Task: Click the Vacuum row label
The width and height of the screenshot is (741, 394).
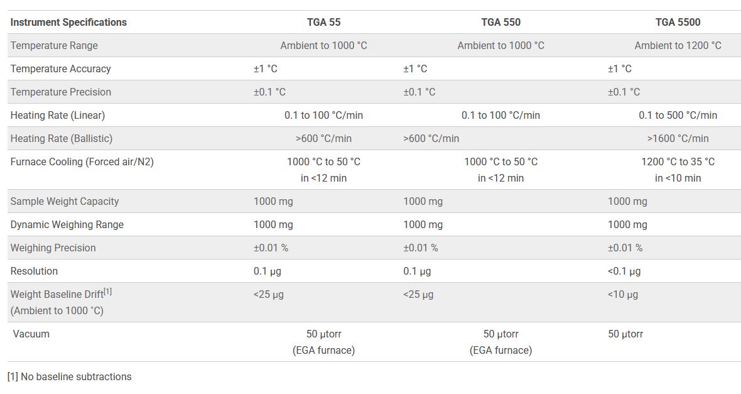Action: click(31, 334)
